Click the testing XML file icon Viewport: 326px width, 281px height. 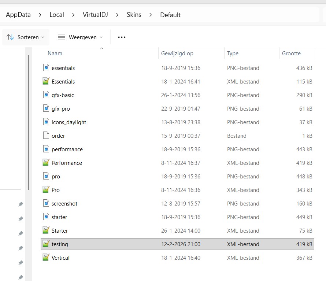point(46,244)
